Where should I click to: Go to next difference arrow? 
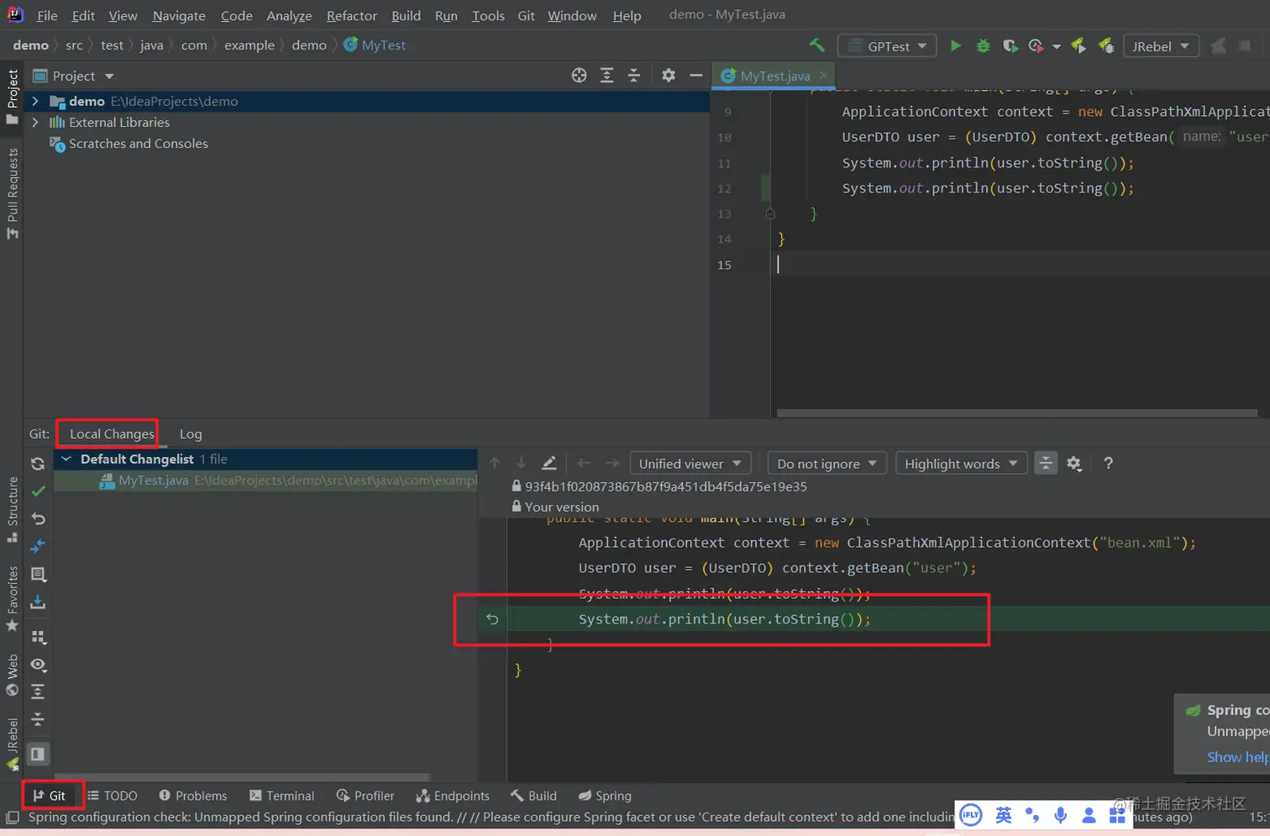coord(522,463)
